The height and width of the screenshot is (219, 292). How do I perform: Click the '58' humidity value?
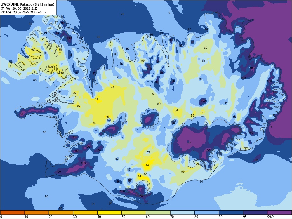pyautogui.click(x=198, y=164)
